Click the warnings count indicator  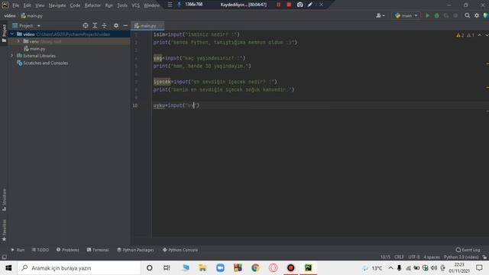[460, 35]
